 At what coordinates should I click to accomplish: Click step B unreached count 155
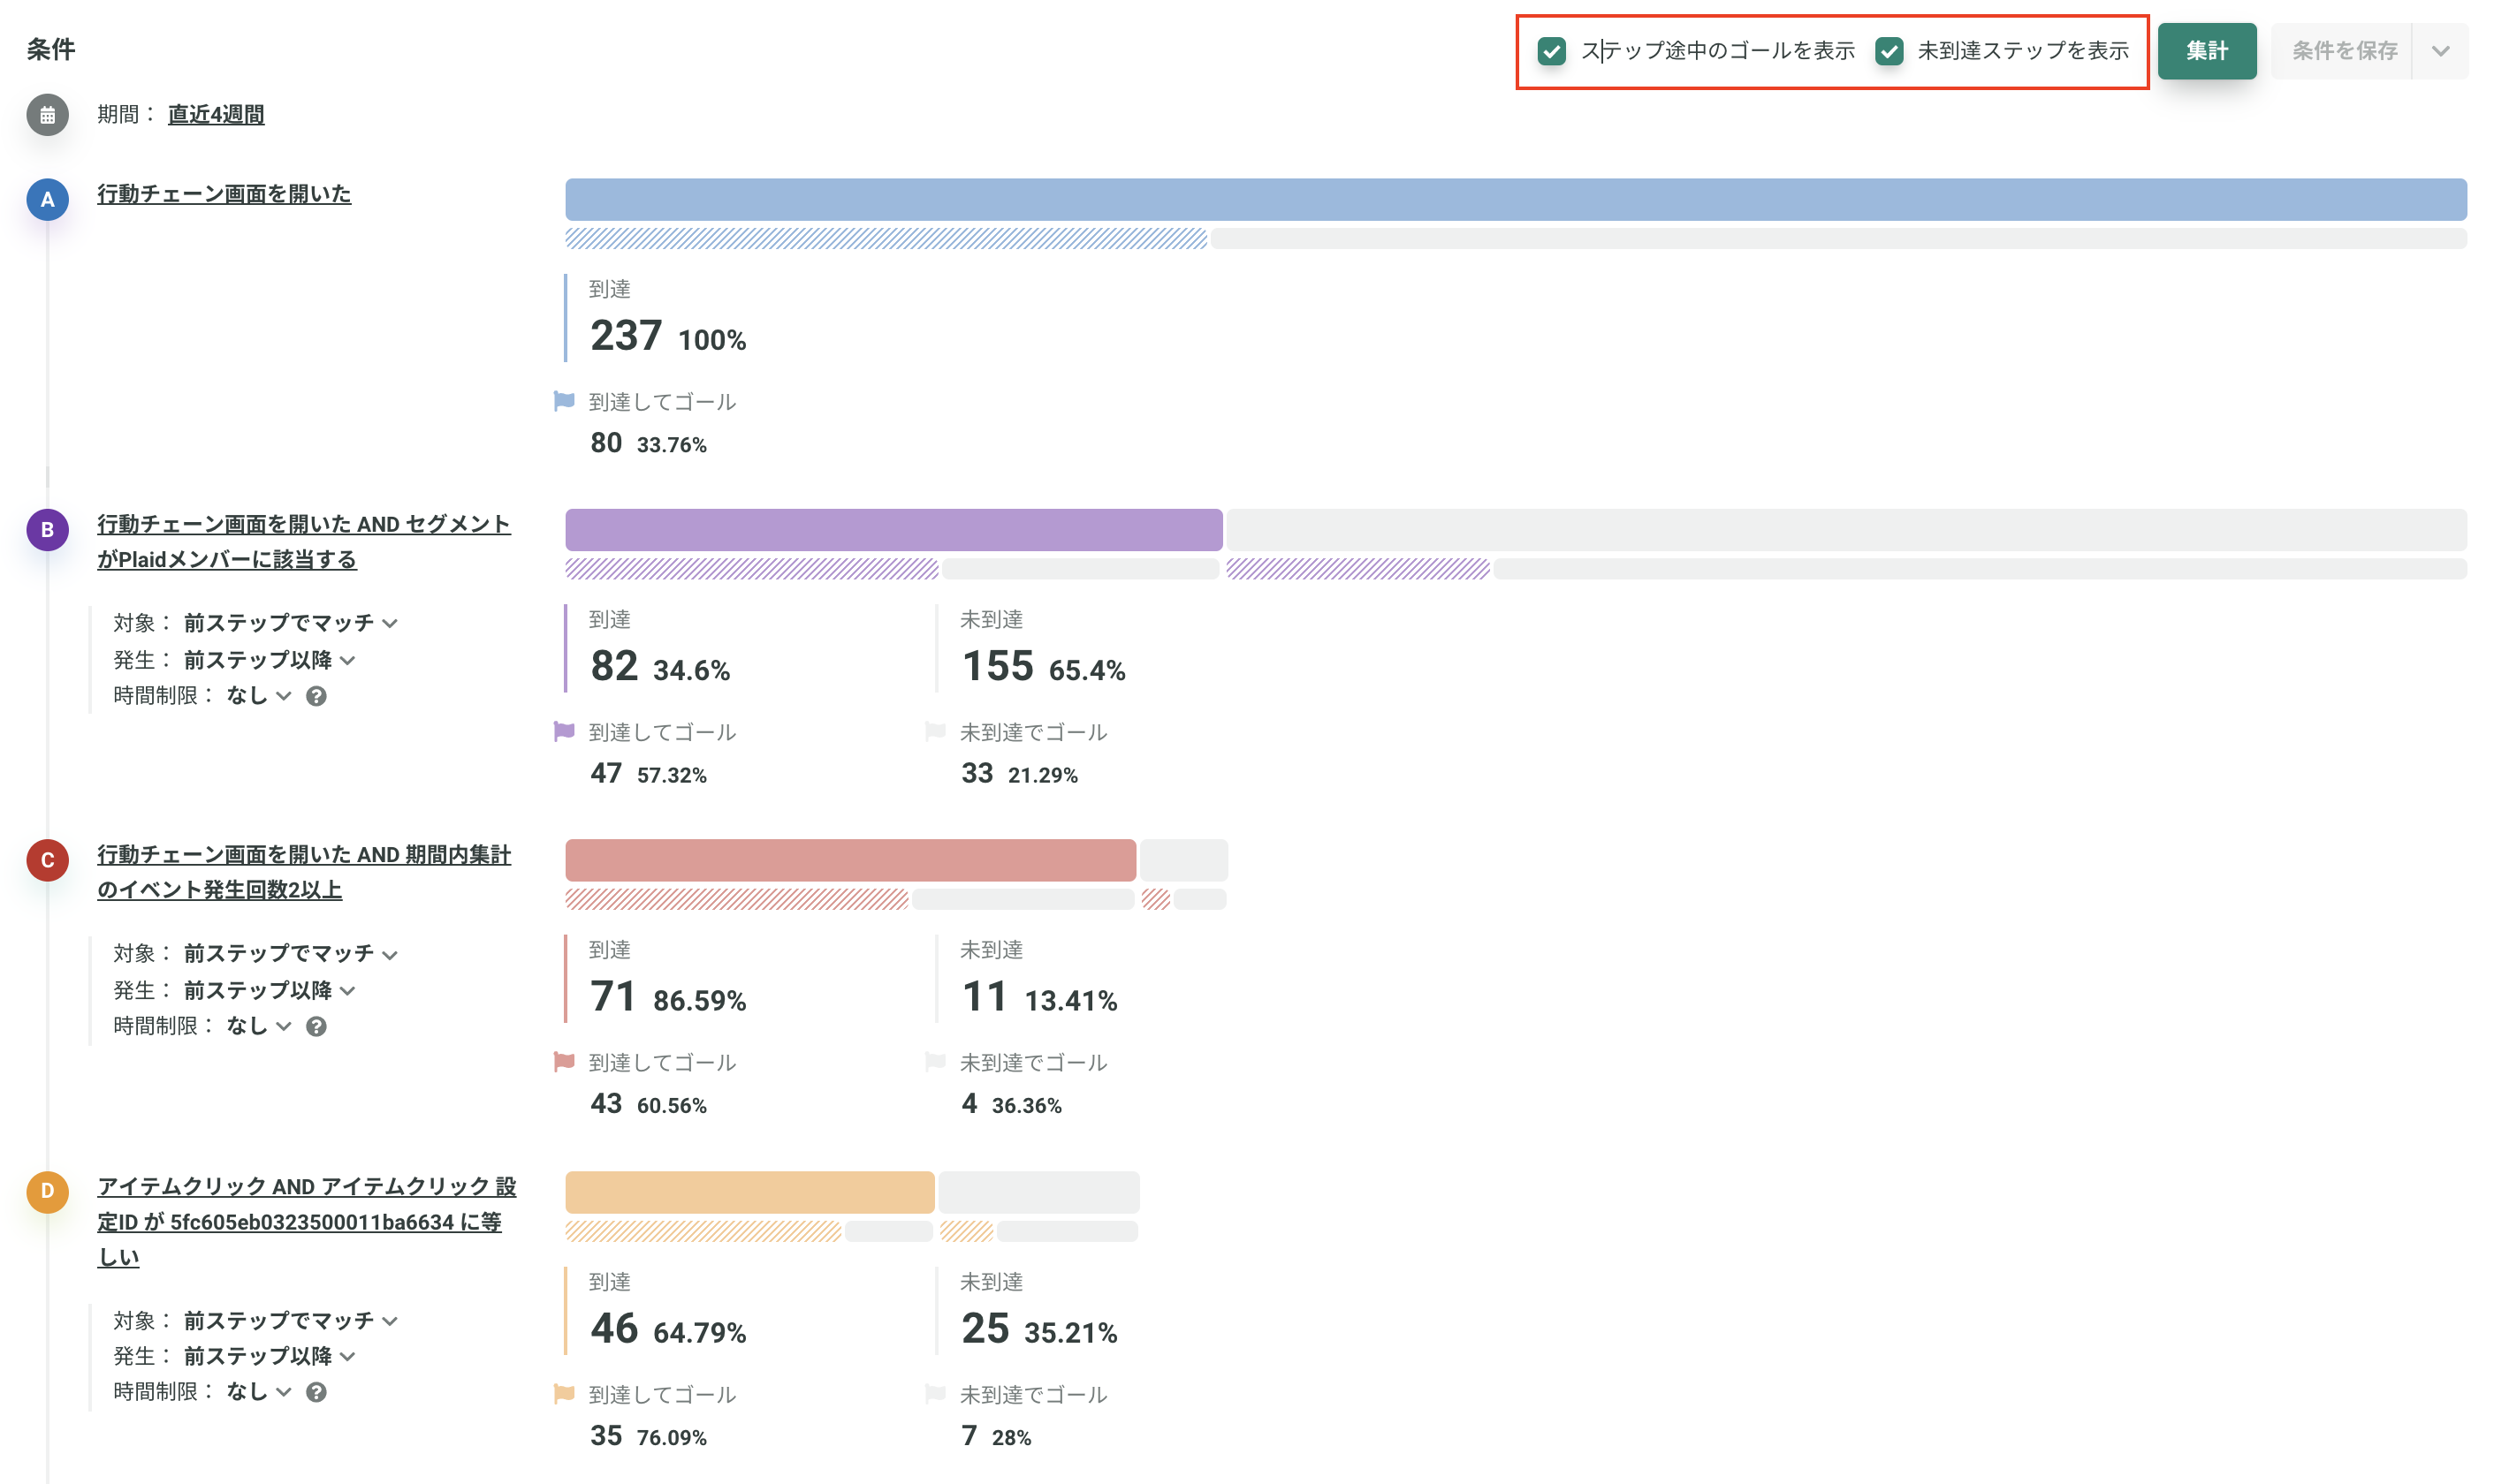(998, 666)
